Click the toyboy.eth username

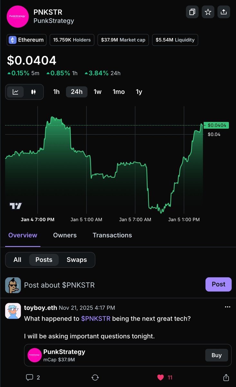41,308
